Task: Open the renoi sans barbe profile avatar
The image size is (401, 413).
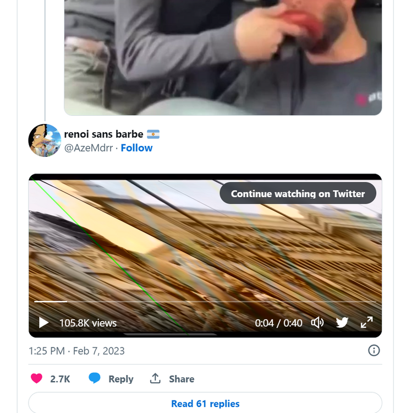Action: pyautogui.click(x=45, y=140)
